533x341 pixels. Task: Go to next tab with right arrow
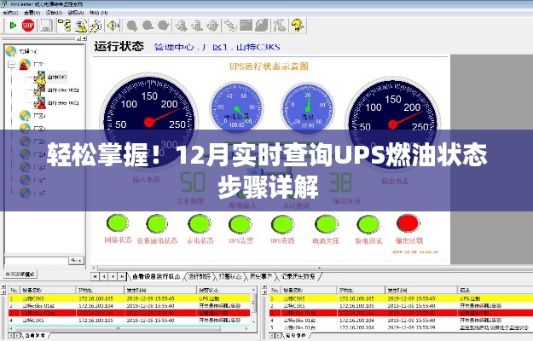point(113,277)
